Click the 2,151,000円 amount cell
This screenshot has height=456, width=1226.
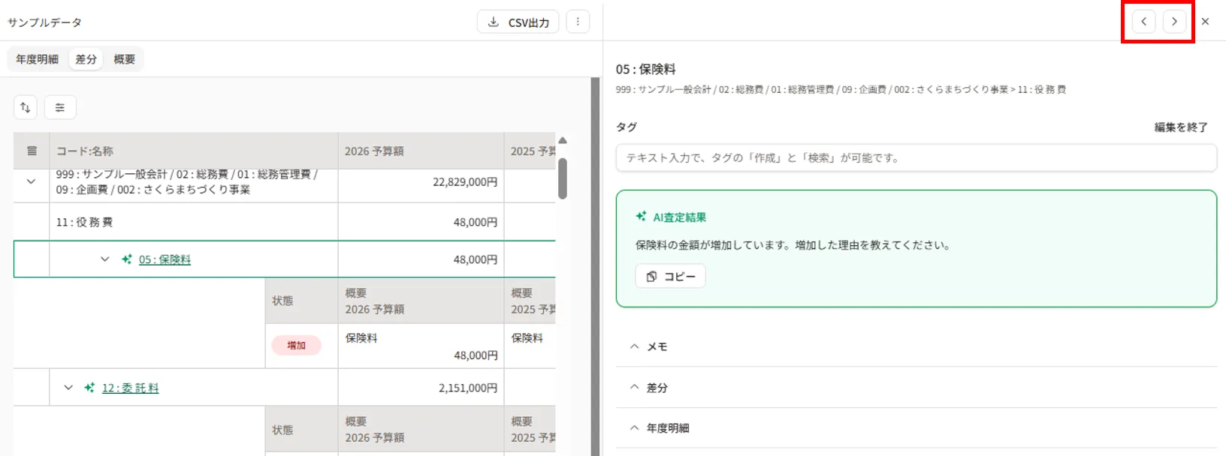click(x=421, y=388)
